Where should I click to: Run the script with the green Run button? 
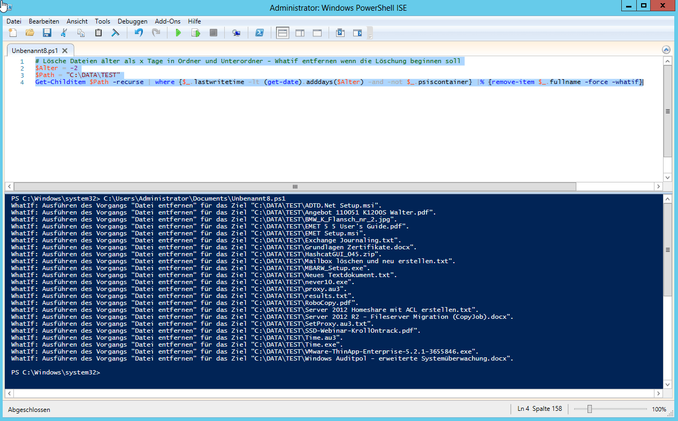tap(178, 33)
